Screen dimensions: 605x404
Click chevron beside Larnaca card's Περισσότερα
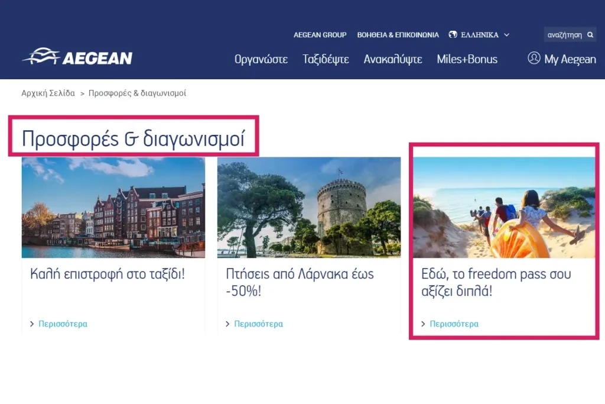[227, 324]
